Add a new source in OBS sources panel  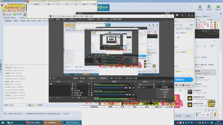click(73, 98)
